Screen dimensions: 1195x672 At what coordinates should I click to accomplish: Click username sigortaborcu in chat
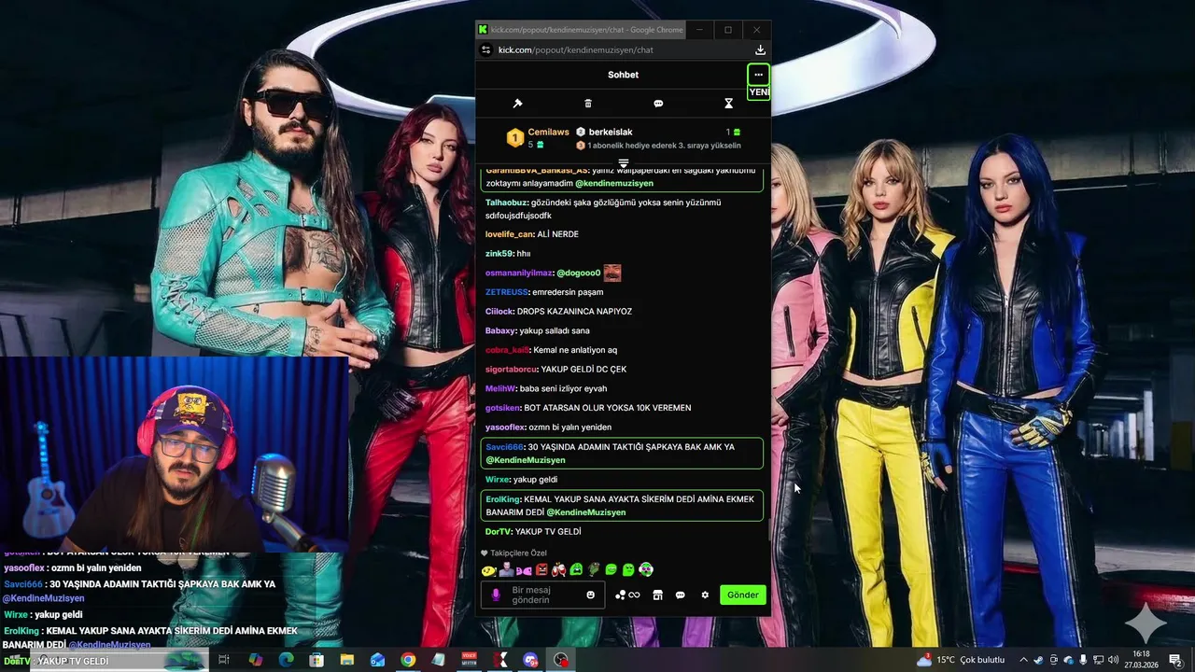[x=512, y=370]
